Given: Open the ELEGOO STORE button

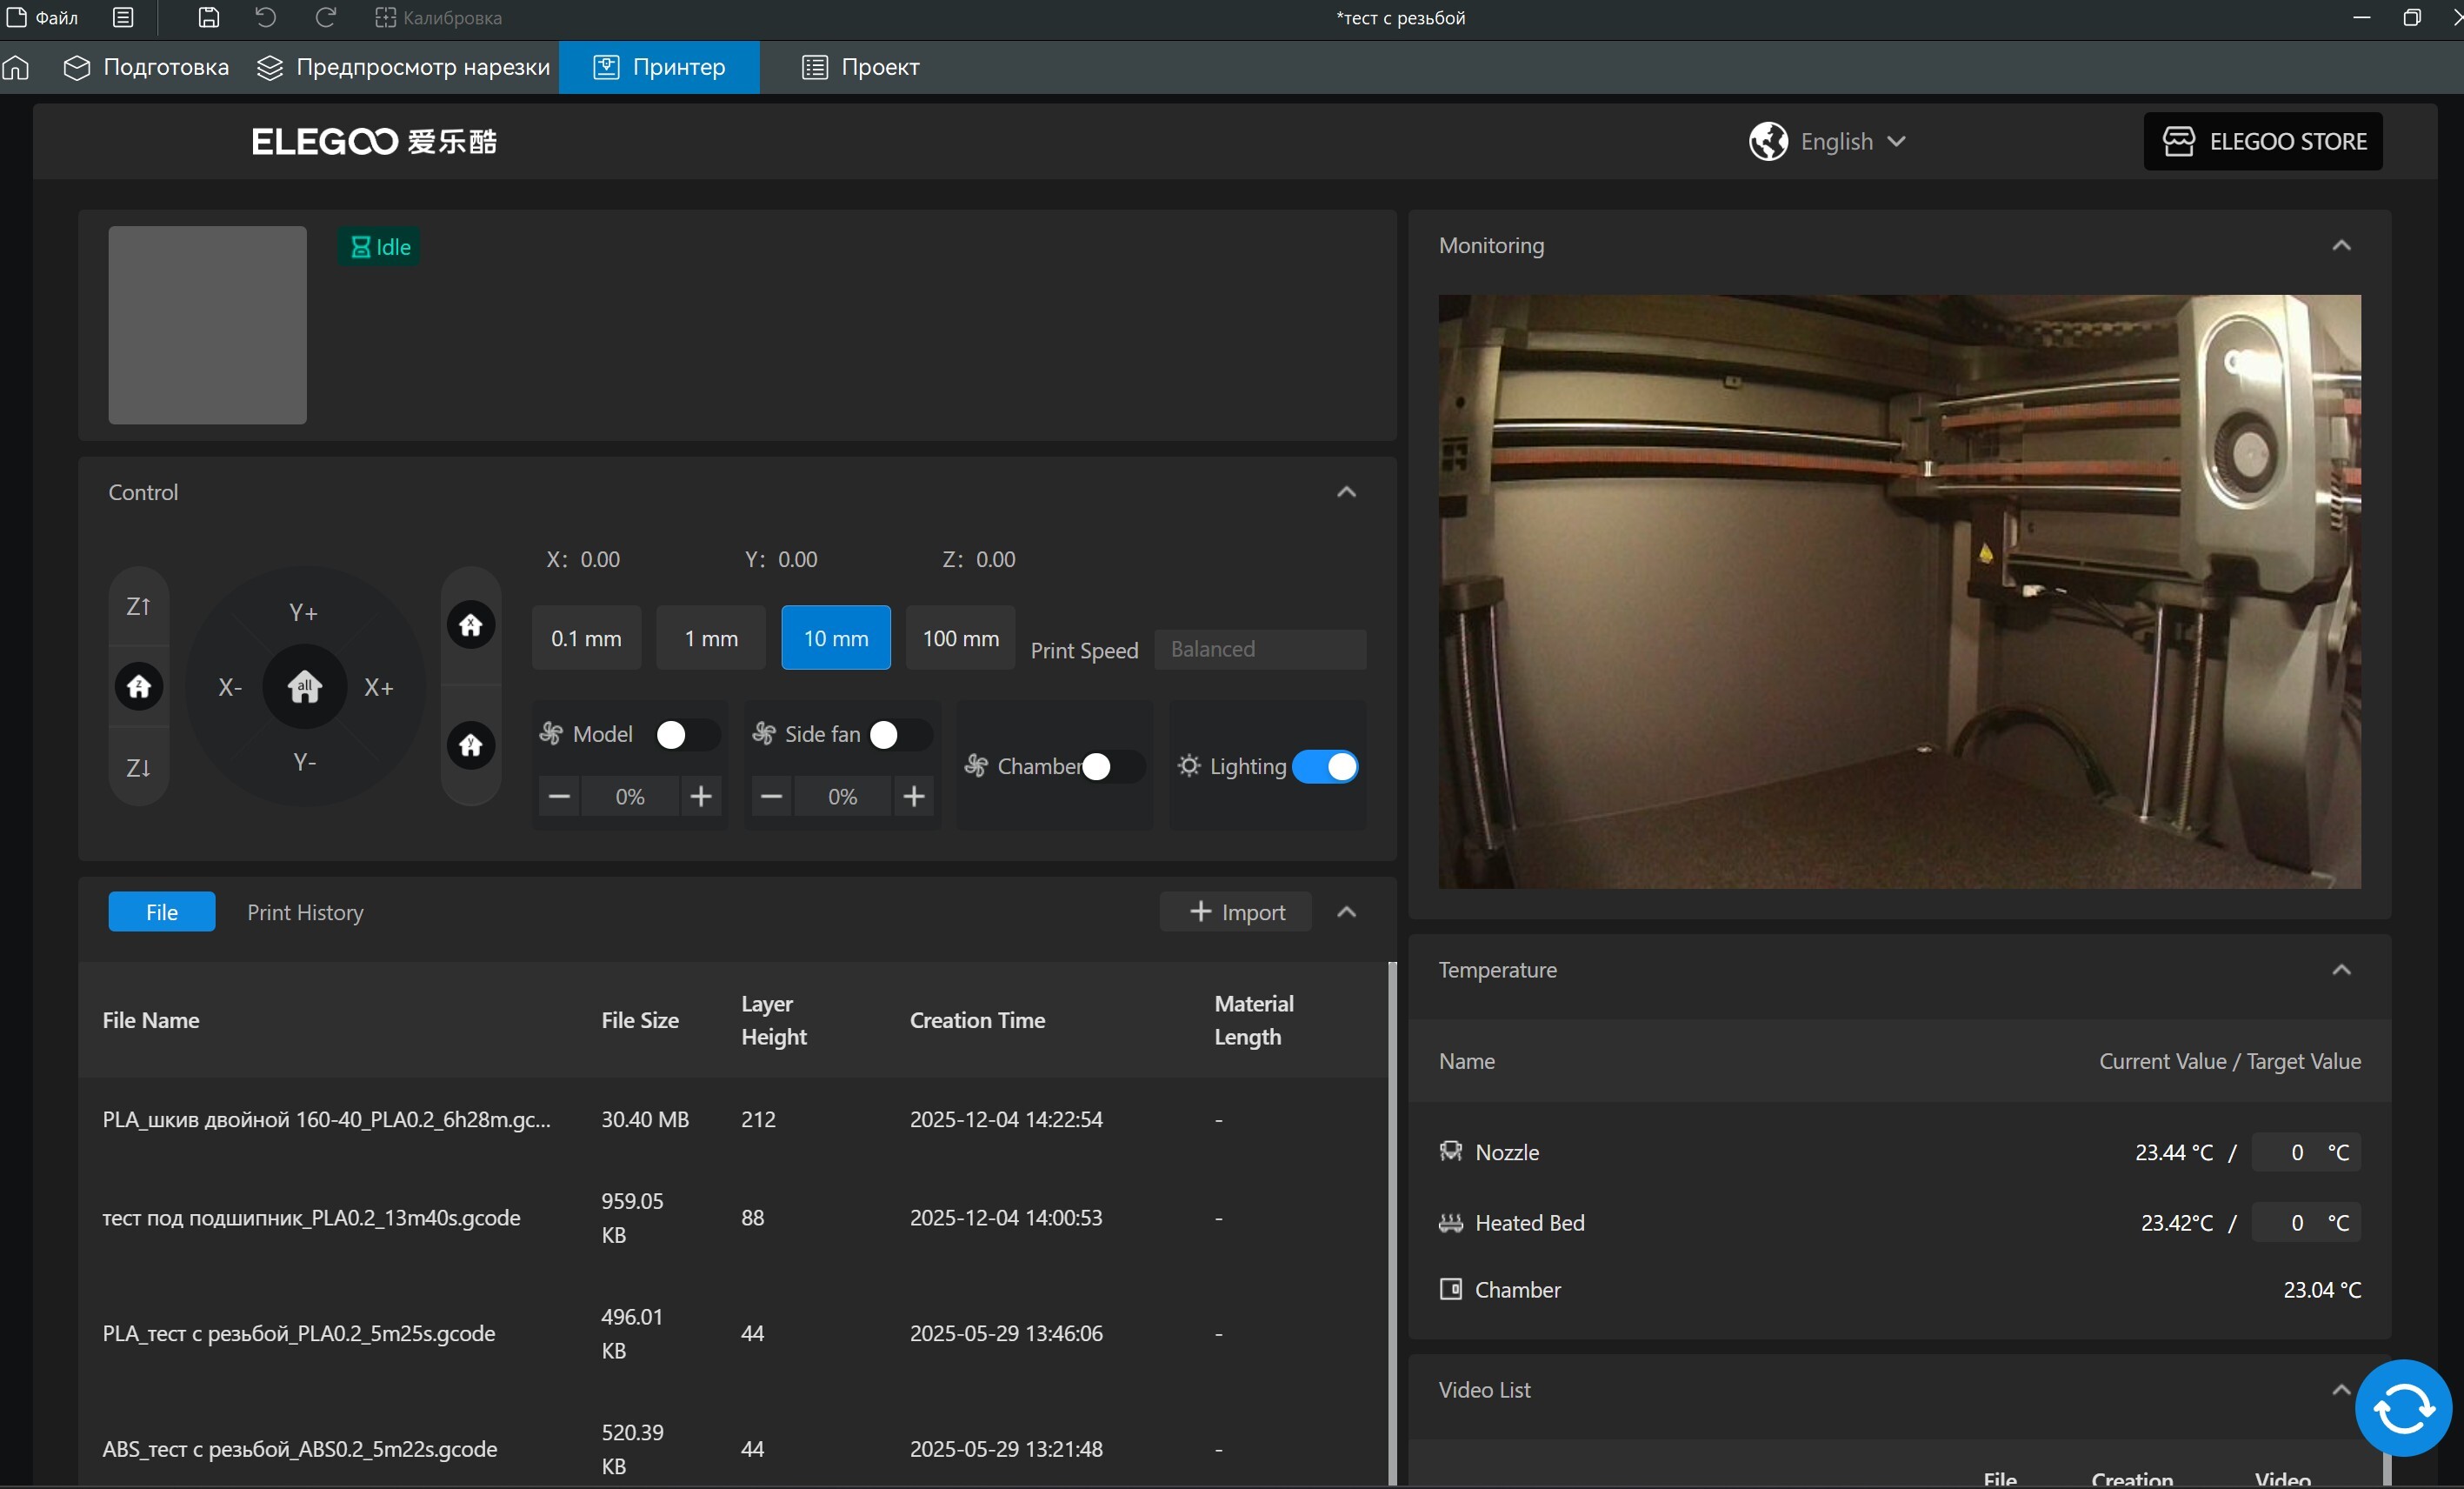Looking at the screenshot, I should 2262,141.
